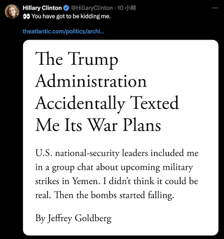This screenshot has width=224, height=239.
Task: Click the "group chat about upcoming military" line
Action: click(x=123, y=168)
